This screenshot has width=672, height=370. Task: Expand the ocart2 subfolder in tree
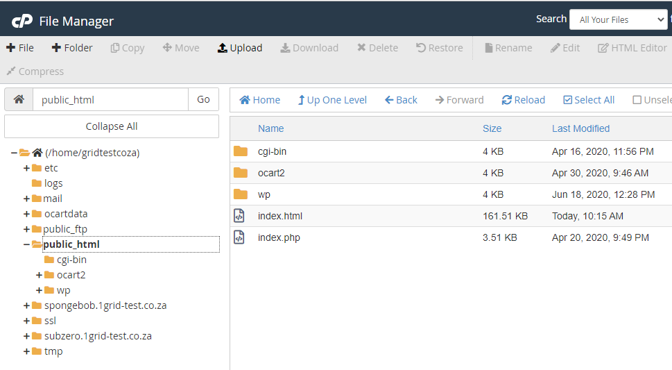pyautogui.click(x=39, y=275)
